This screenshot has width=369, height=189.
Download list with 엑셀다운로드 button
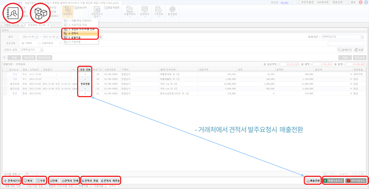pyautogui.click(x=333, y=180)
